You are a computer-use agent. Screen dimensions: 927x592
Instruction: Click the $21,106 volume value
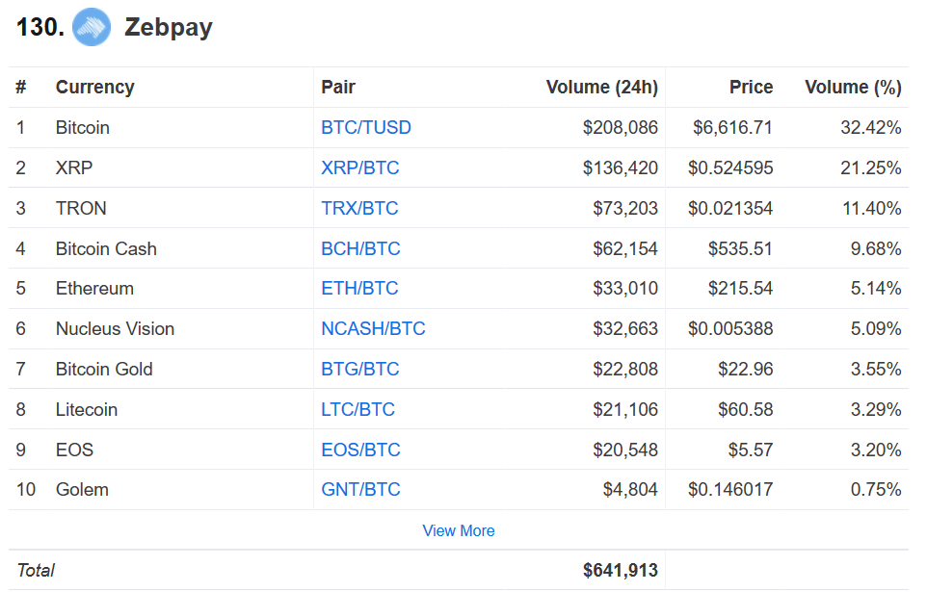pyautogui.click(x=625, y=409)
